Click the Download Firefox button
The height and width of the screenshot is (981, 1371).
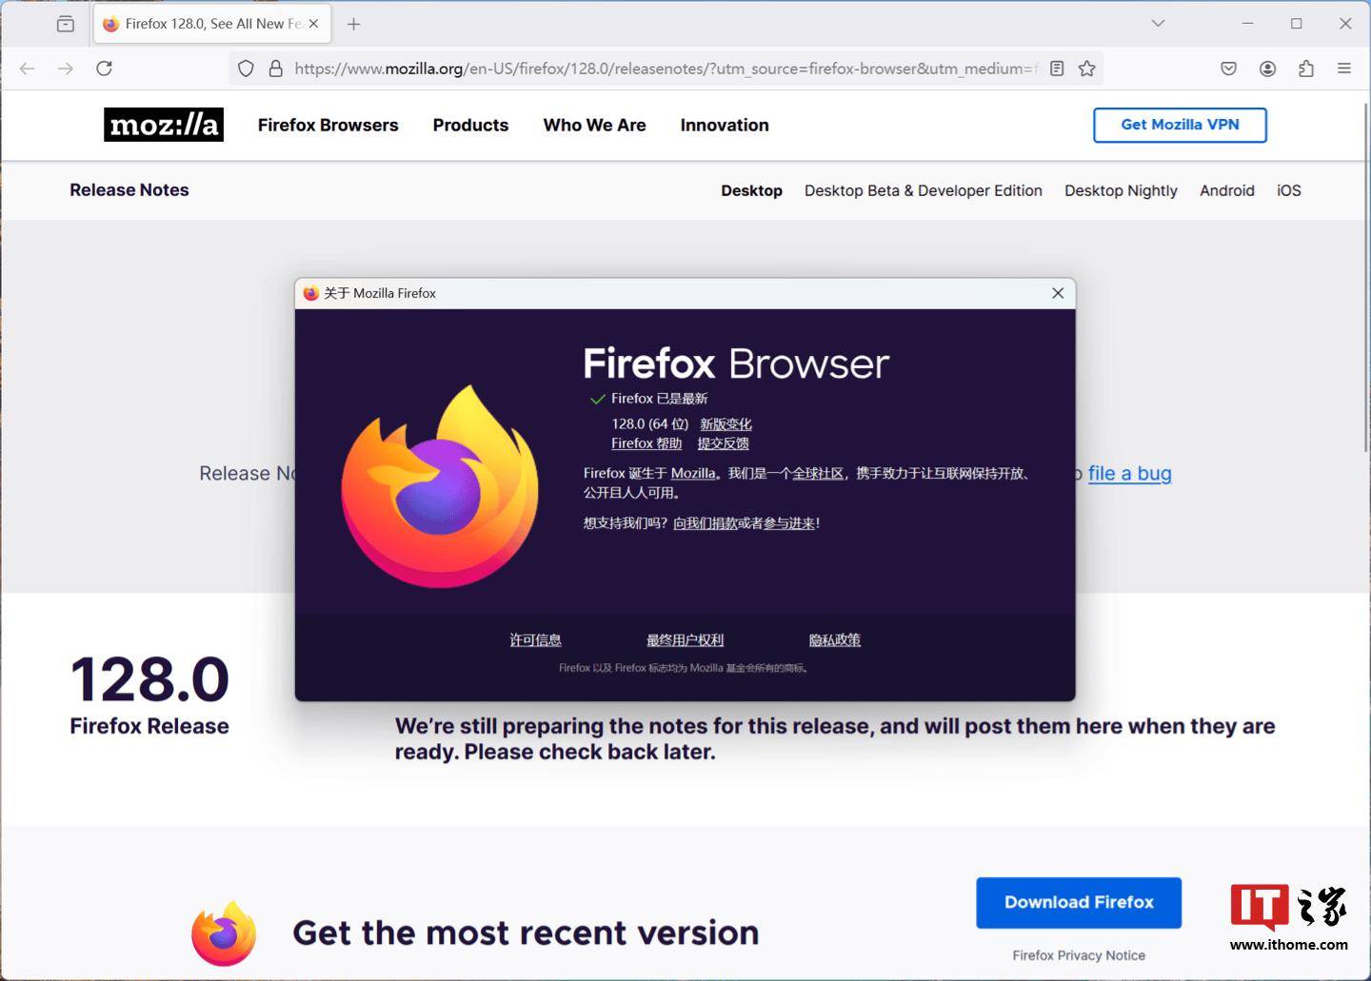1079,902
